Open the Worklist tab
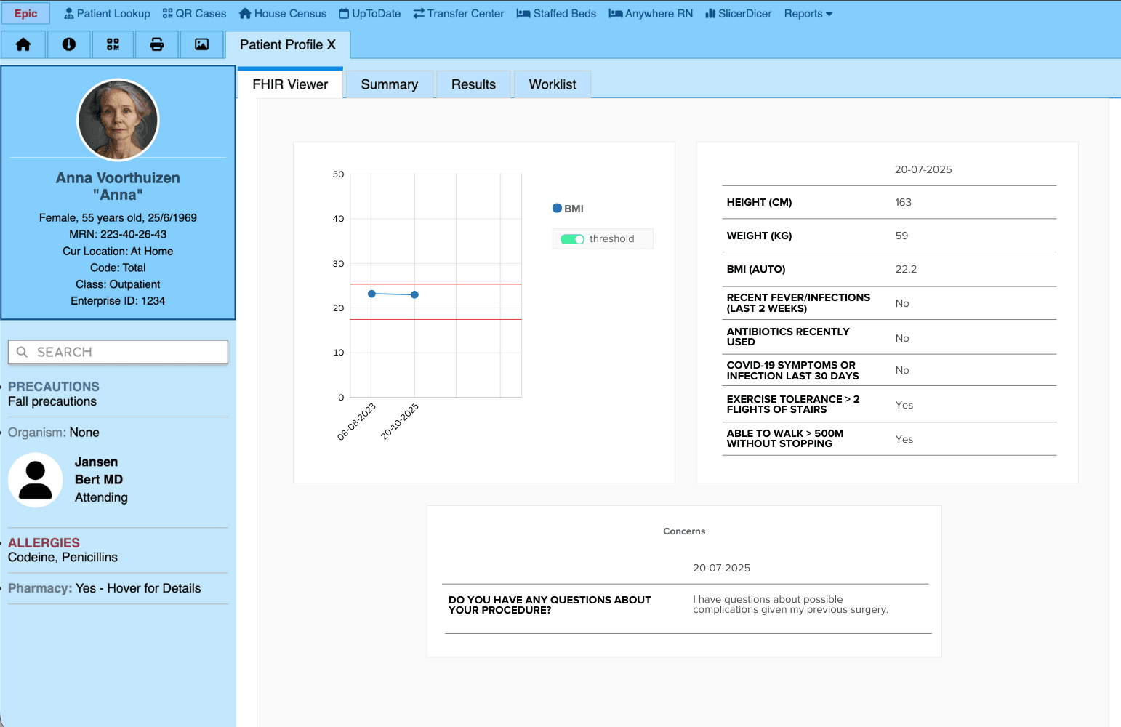1121x727 pixels. click(552, 84)
